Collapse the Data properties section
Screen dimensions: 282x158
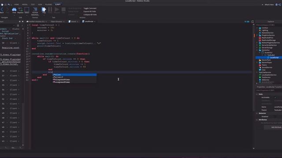pos(257,94)
